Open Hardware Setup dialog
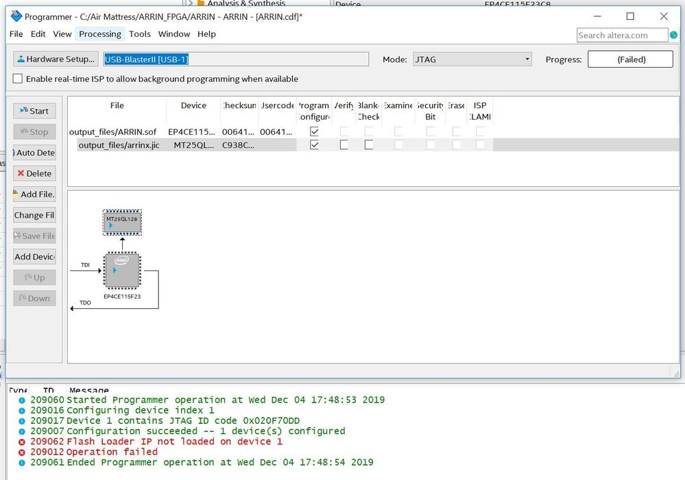 (56, 60)
